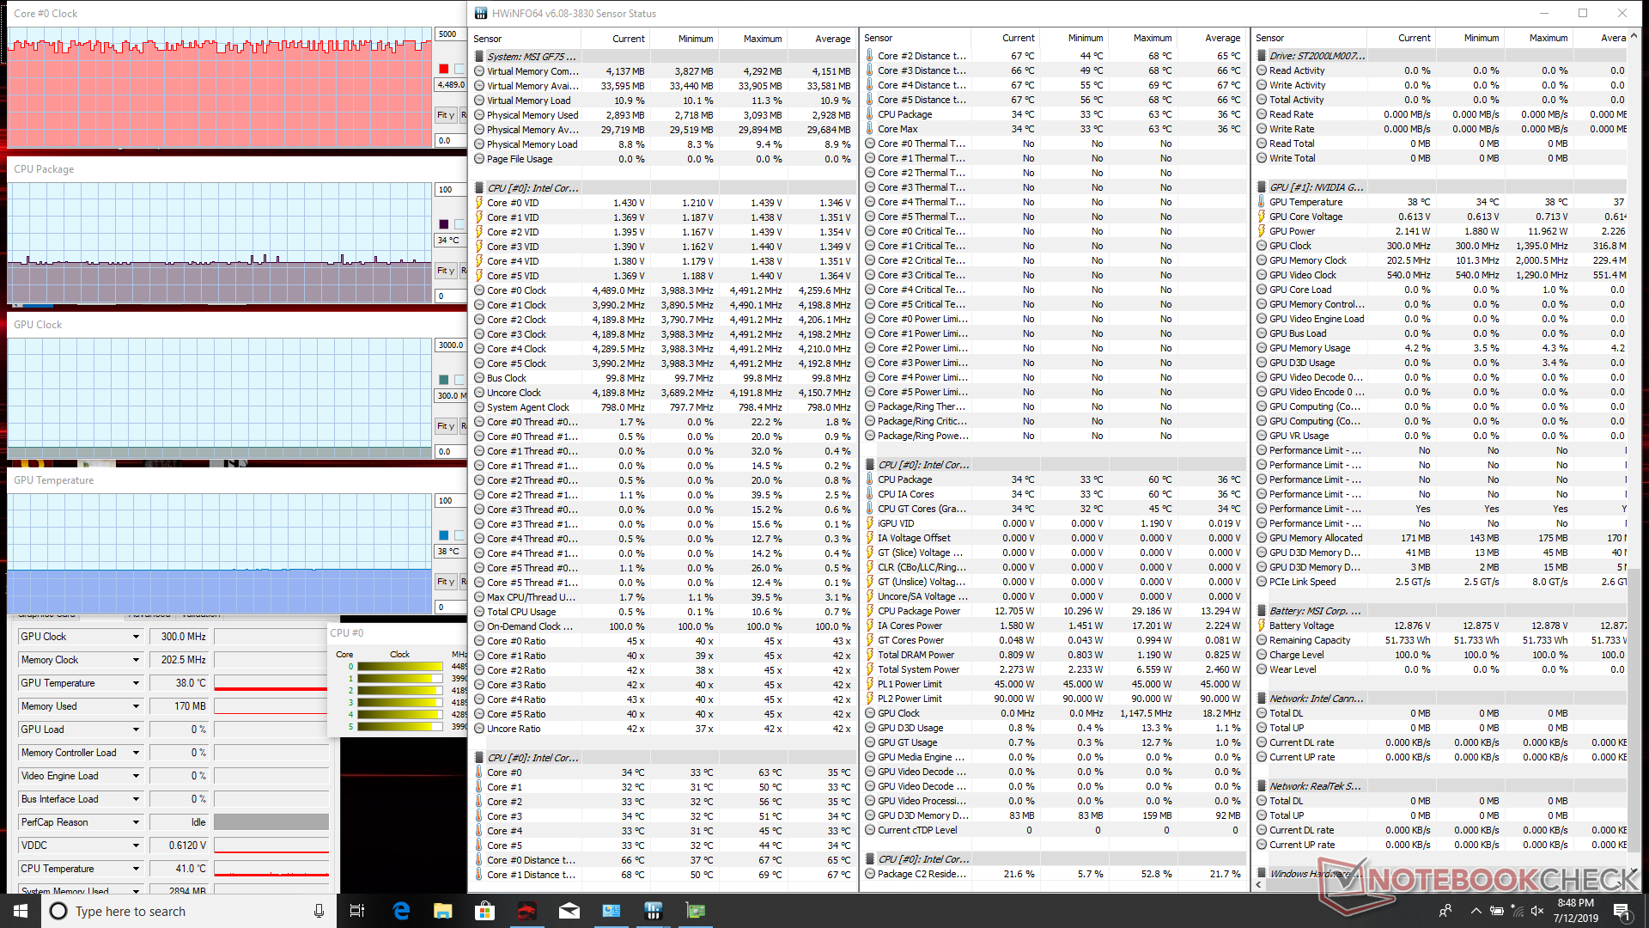
Task: Open Microsoft Store from the taskbar
Action: [x=485, y=911]
